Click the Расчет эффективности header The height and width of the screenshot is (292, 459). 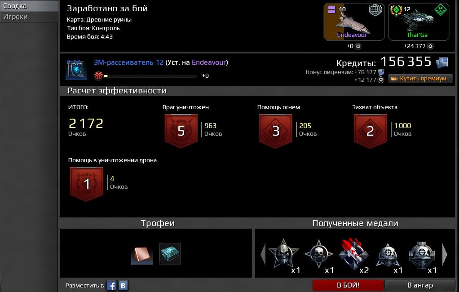click(x=117, y=91)
